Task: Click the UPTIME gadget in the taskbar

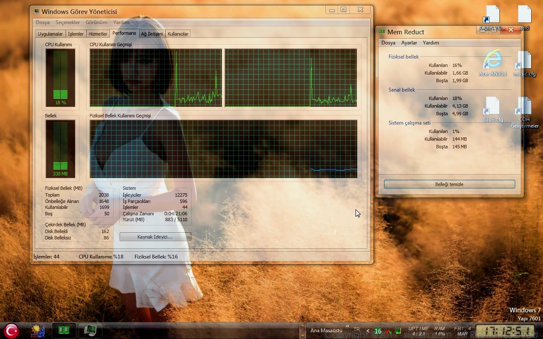Action: (418, 331)
